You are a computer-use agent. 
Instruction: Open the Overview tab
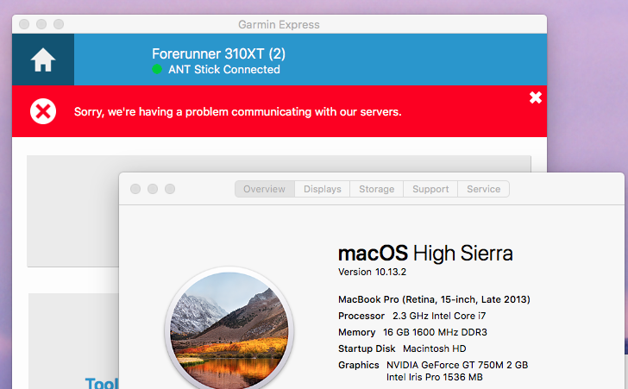point(264,189)
